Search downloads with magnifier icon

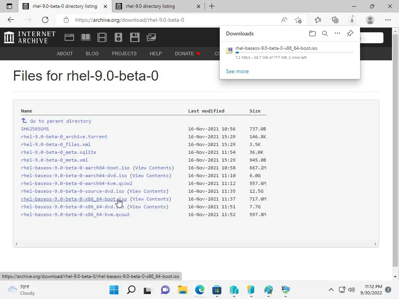click(325, 33)
